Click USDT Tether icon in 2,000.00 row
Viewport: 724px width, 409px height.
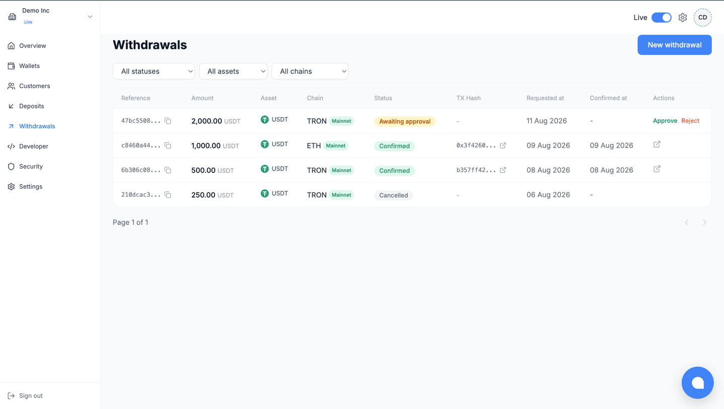click(264, 120)
